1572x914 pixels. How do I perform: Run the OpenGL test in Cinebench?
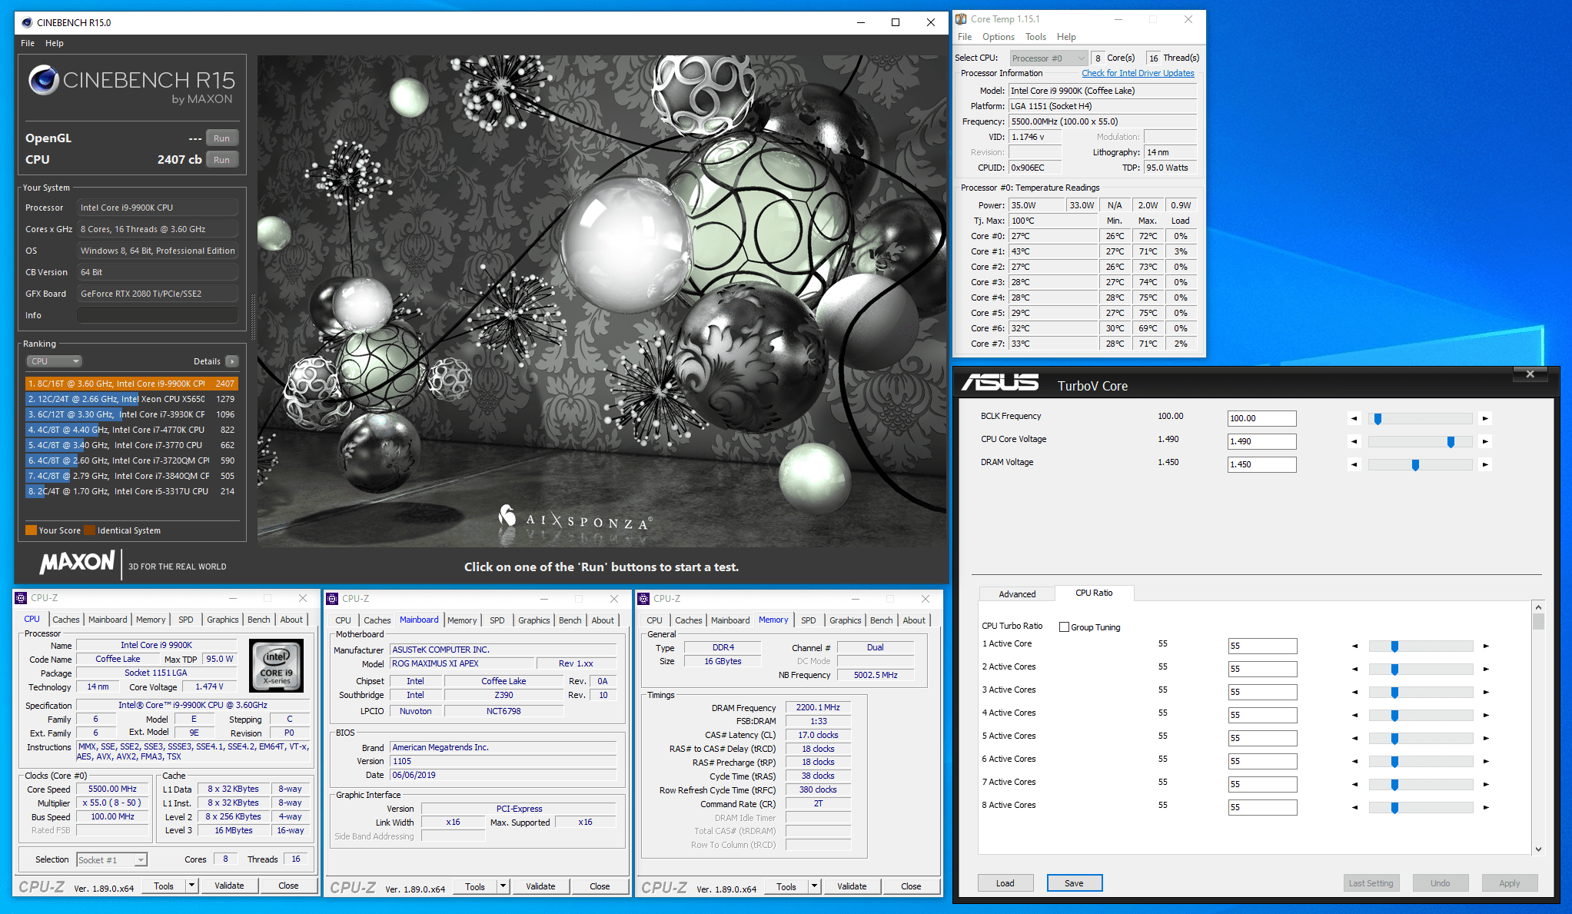(222, 138)
